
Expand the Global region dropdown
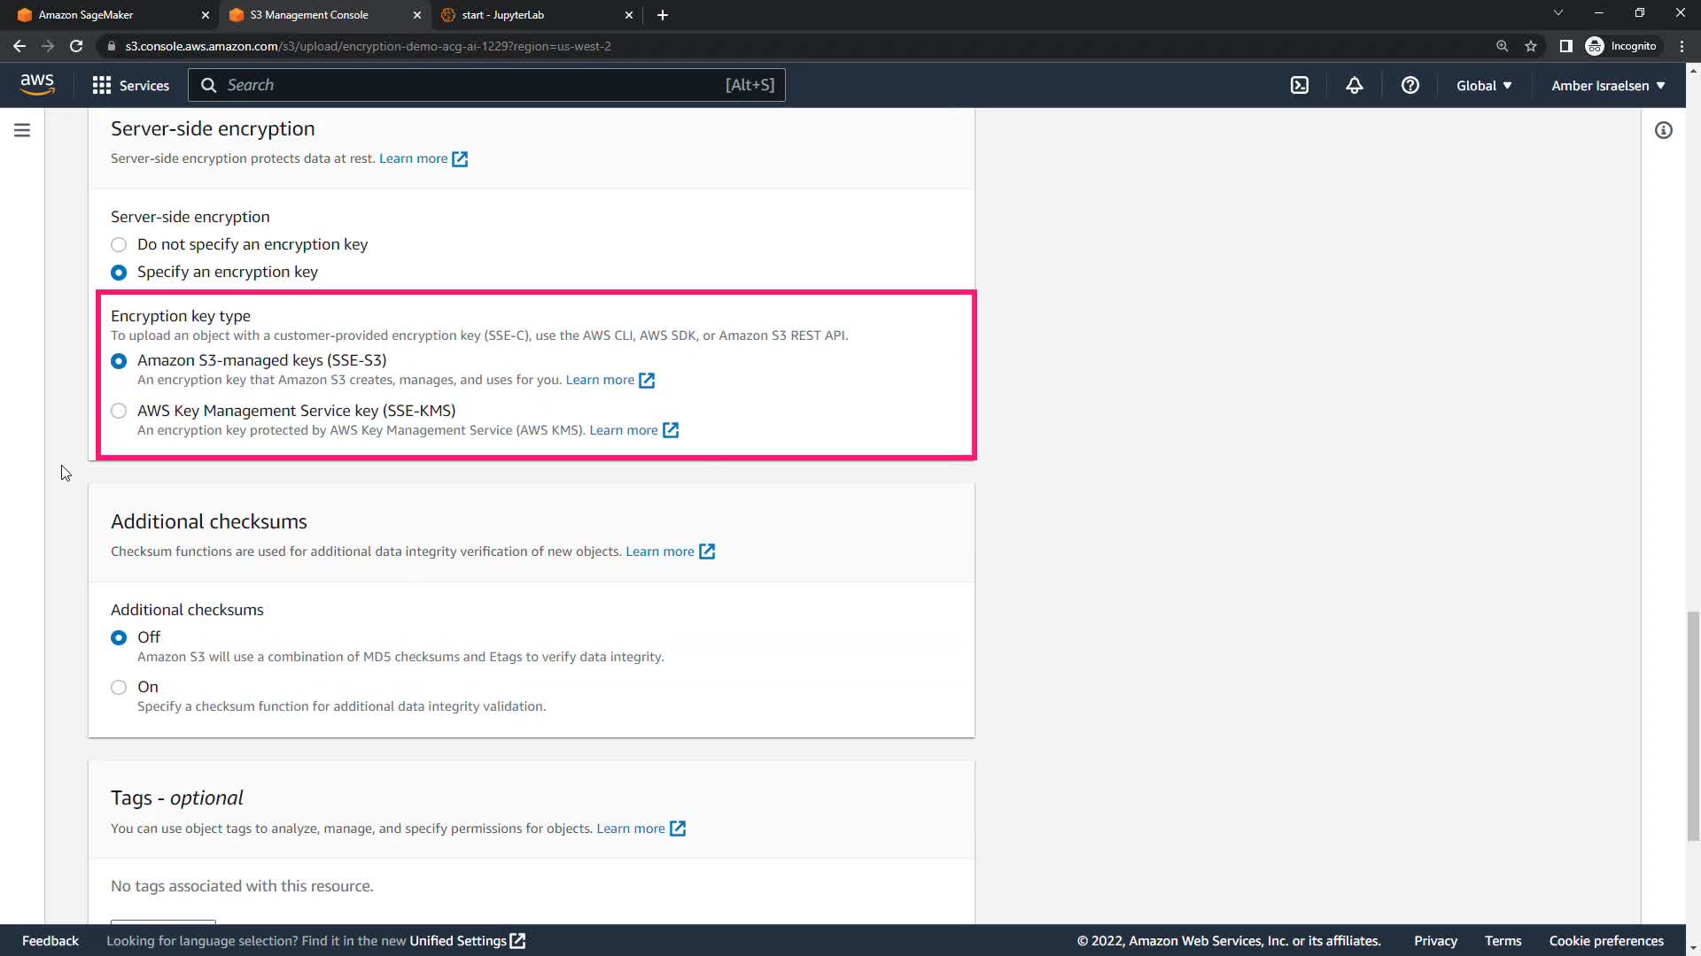tap(1484, 85)
